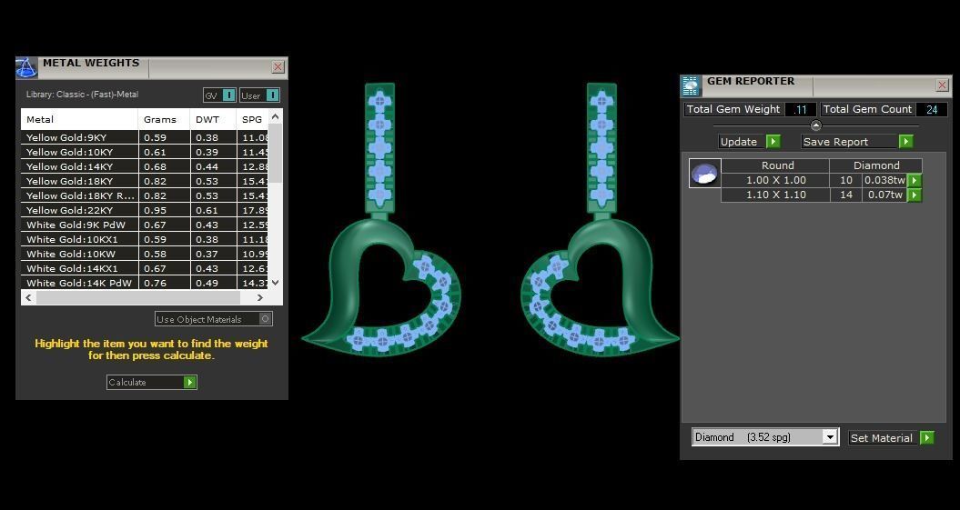Image resolution: width=960 pixels, height=510 pixels.
Task: Select the Yellow Gold:14KY row
Action: pyautogui.click(x=145, y=167)
